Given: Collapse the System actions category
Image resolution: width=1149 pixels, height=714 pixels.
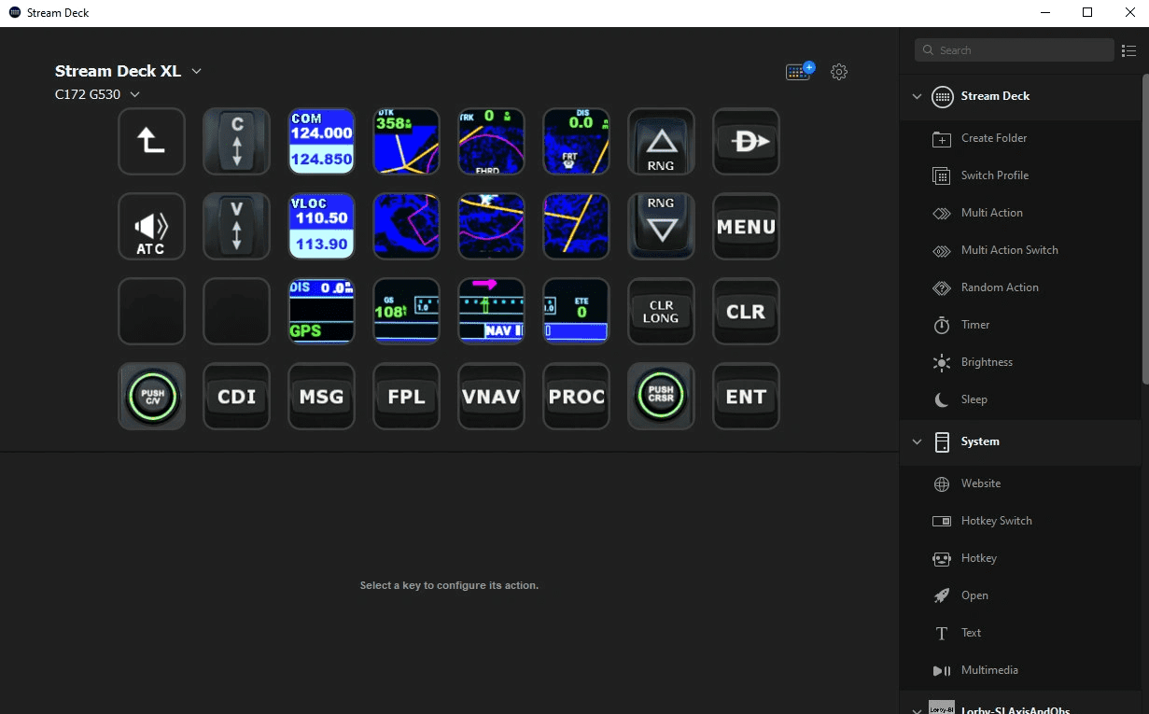Looking at the screenshot, I should coord(917,441).
